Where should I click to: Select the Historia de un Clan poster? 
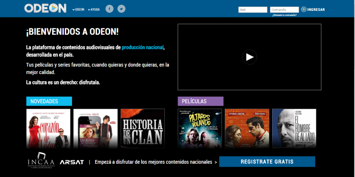142,128
